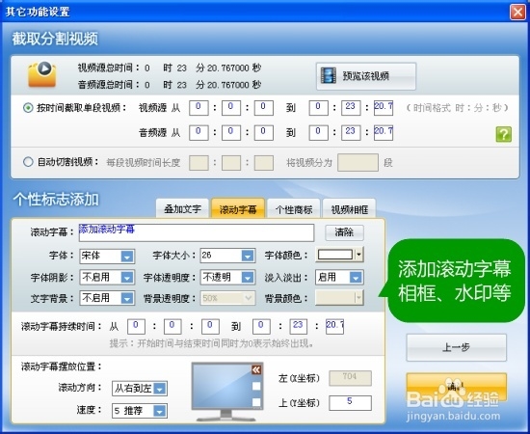Click the 清除 clear button

pos(344,232)
